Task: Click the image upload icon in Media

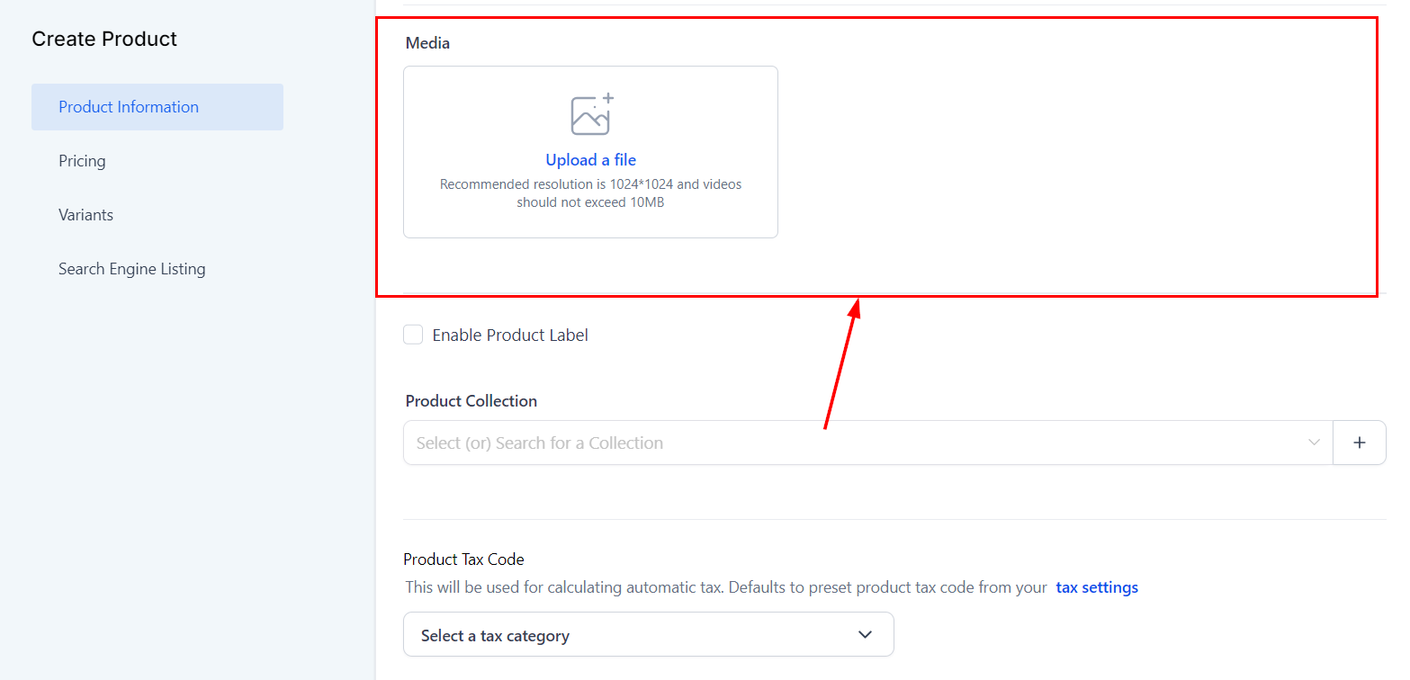Action: coord(591,114)
